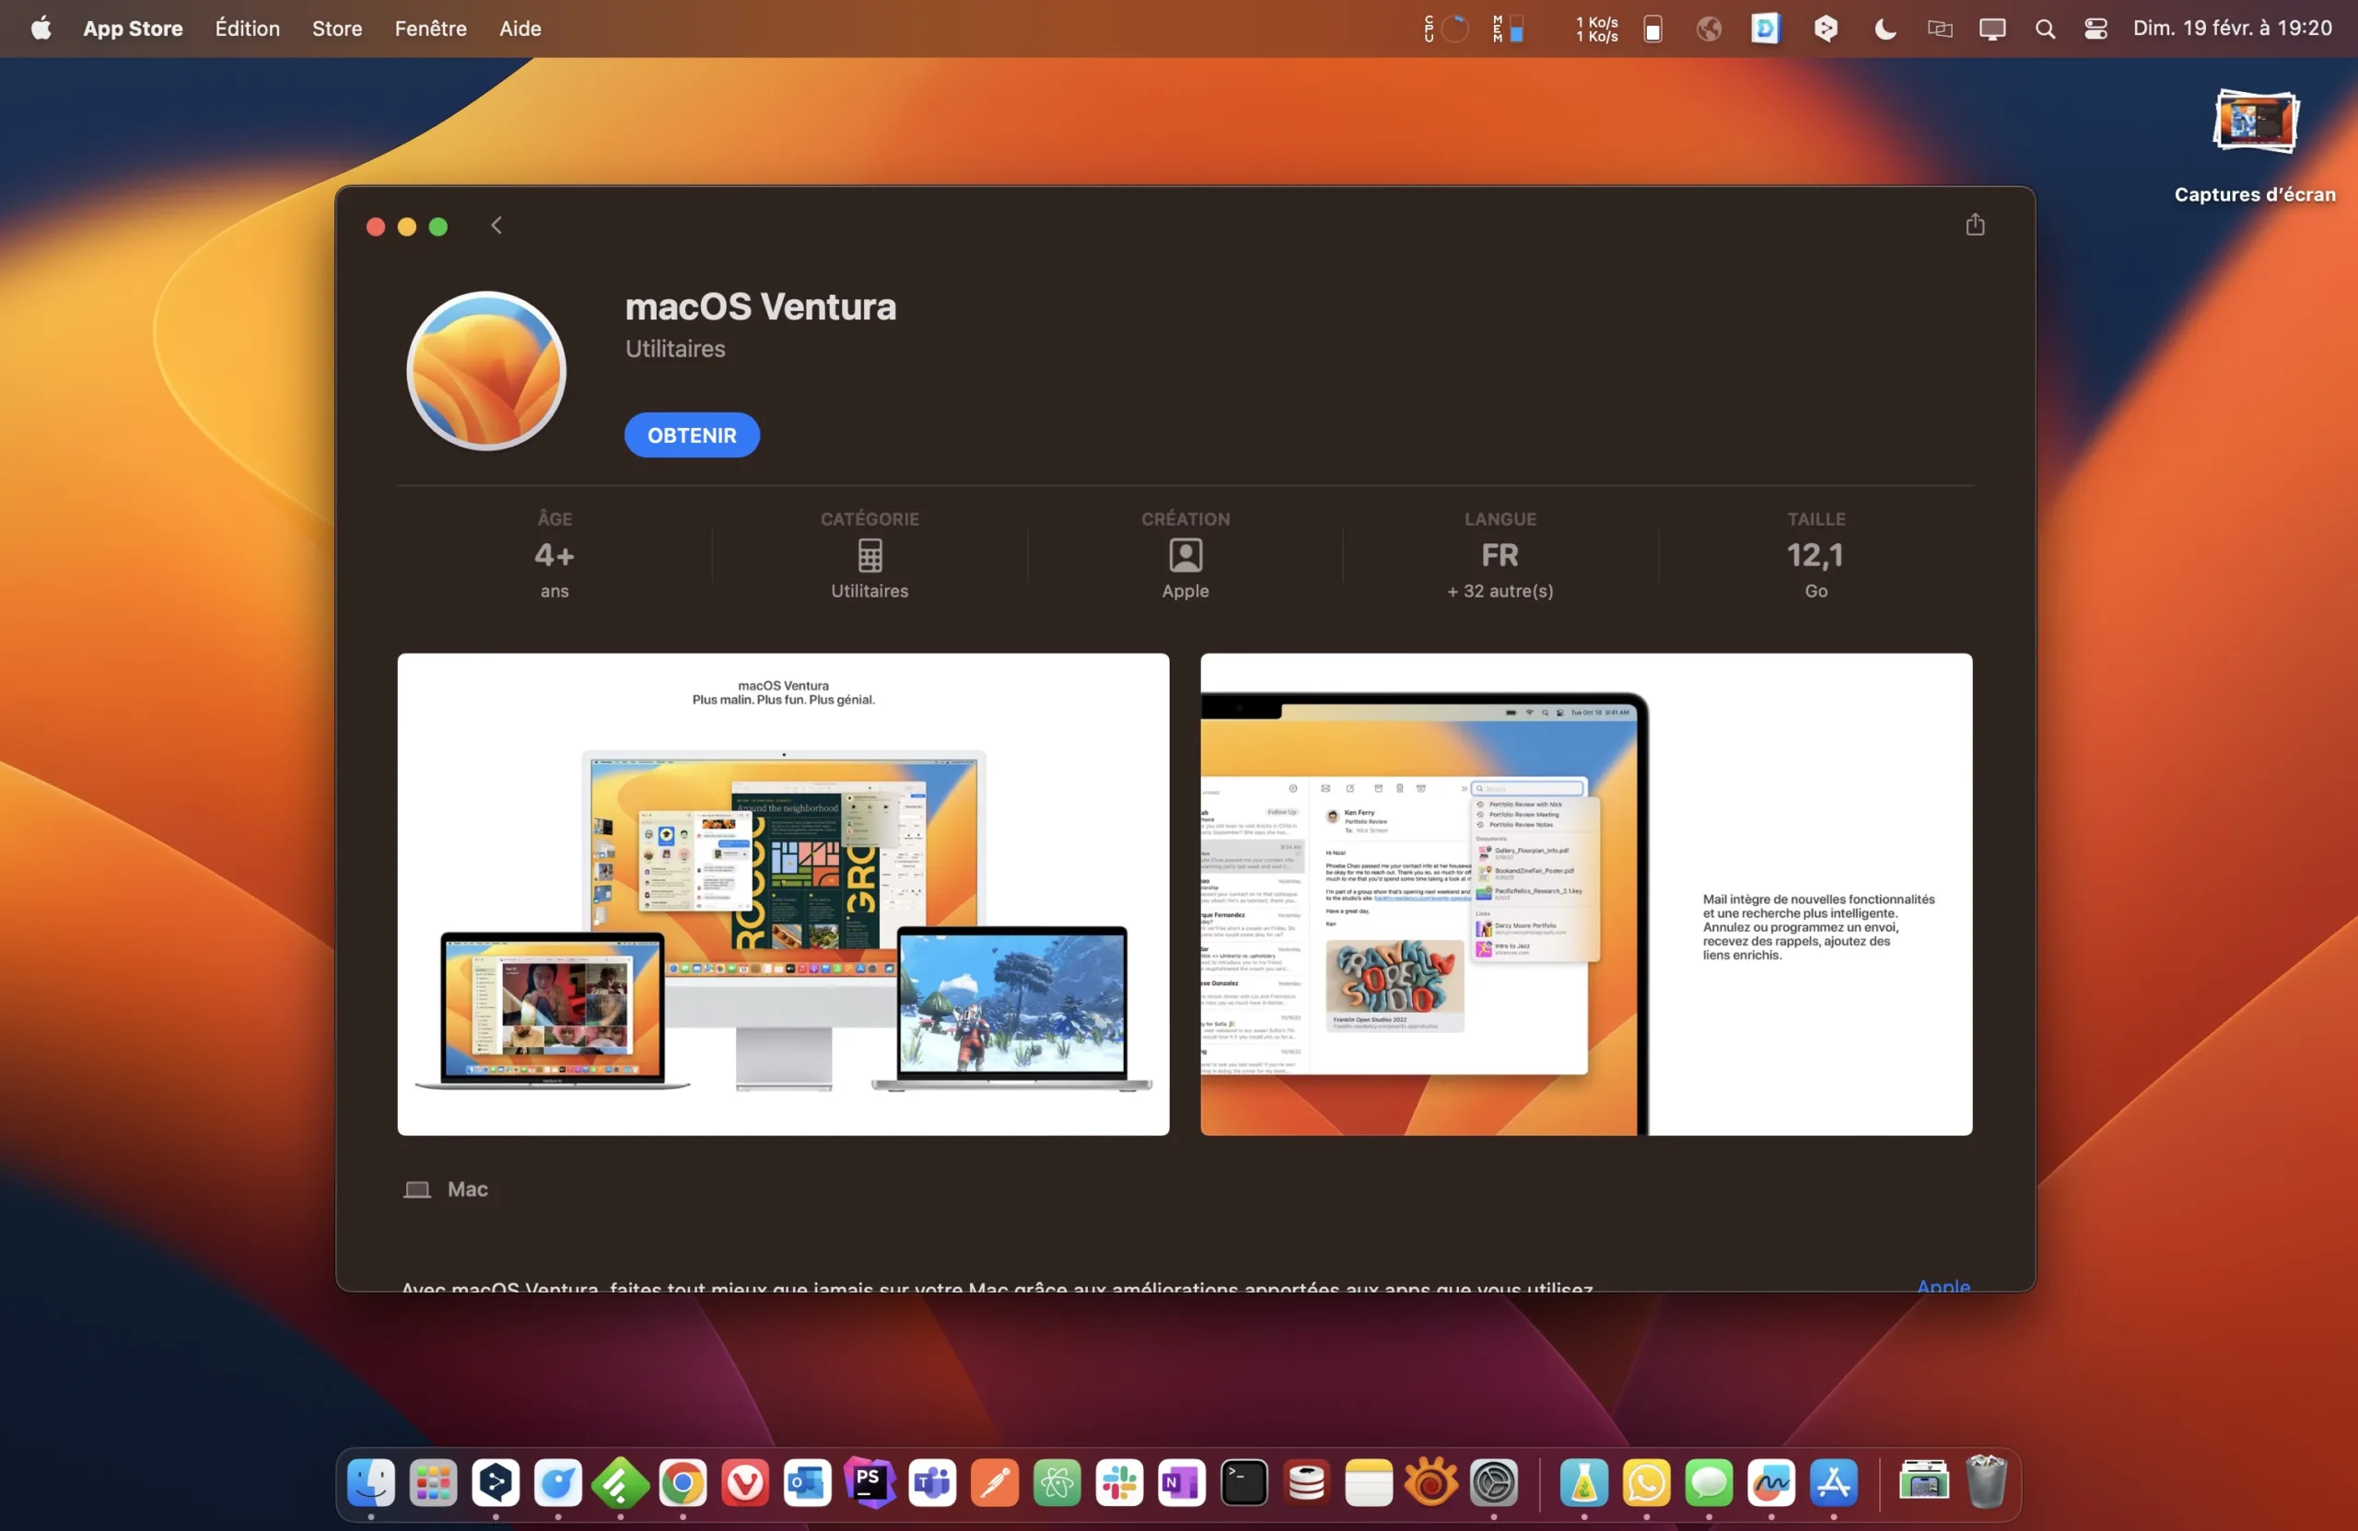Image resolution: width=2358 pixels, height=1531 pixels.
Task: Click the macOS menu bar moon/Do Not Disturb icon
Action: (x=1885, y=28)
